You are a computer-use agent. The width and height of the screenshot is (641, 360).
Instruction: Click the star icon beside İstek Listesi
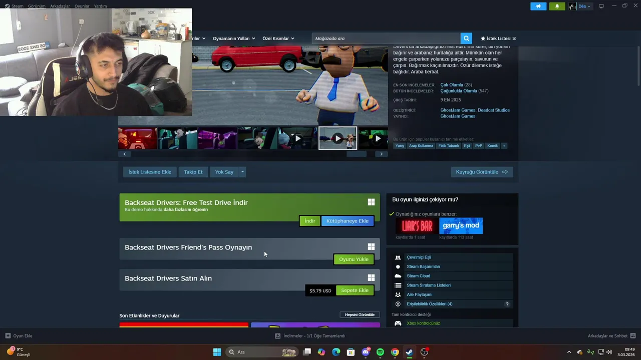(x=483, y=38)
